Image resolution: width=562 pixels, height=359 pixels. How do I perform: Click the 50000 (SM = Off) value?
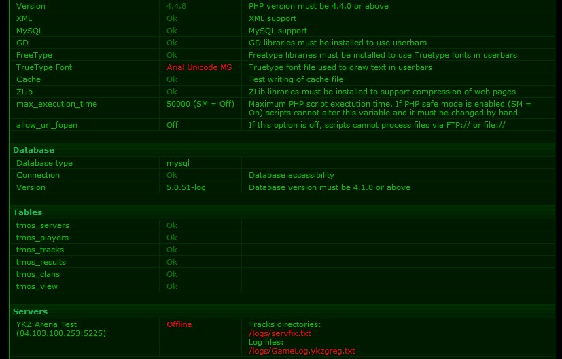[200, 104]
